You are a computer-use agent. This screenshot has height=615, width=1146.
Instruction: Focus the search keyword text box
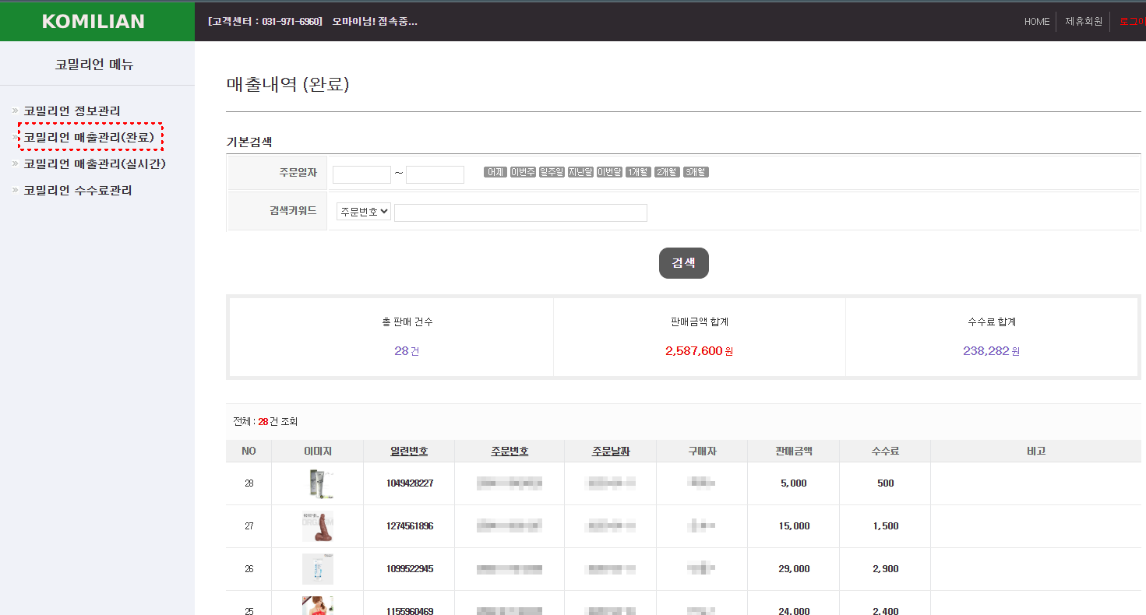click(x=520, y=213)
